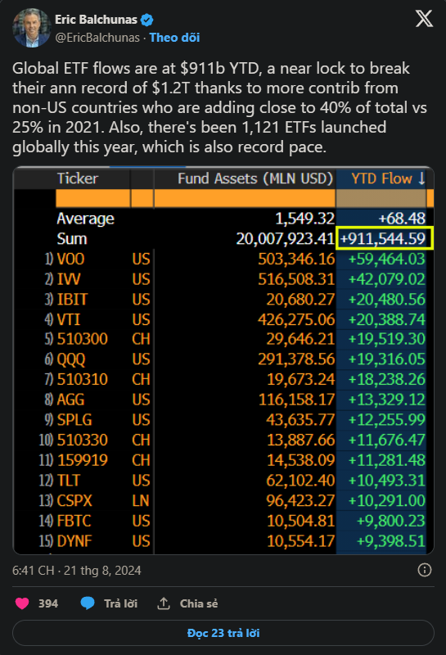Click the Average assets 1,549.32
Image resolution: width=446 pixels, height=655 pixels.
click(305, 219)
